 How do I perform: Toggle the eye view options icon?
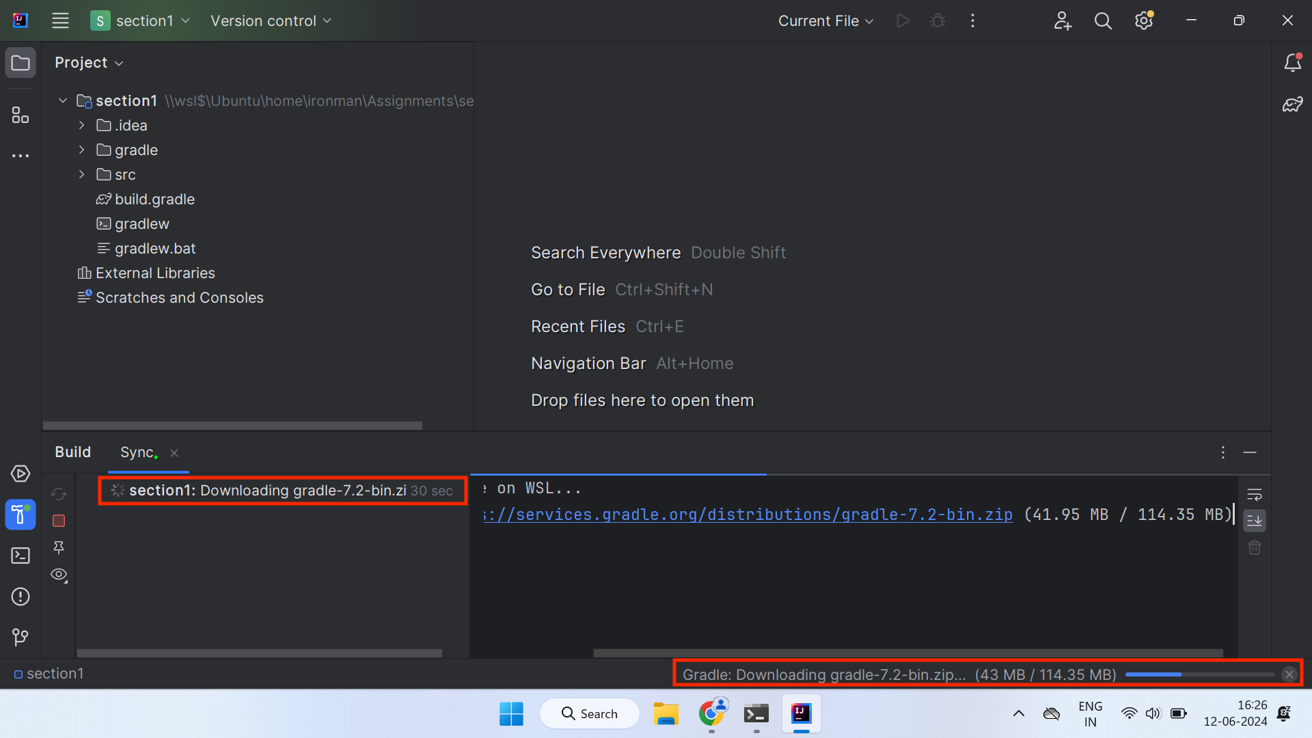[59, 575]
